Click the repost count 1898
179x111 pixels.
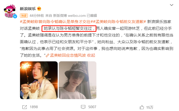coord(34,107)
